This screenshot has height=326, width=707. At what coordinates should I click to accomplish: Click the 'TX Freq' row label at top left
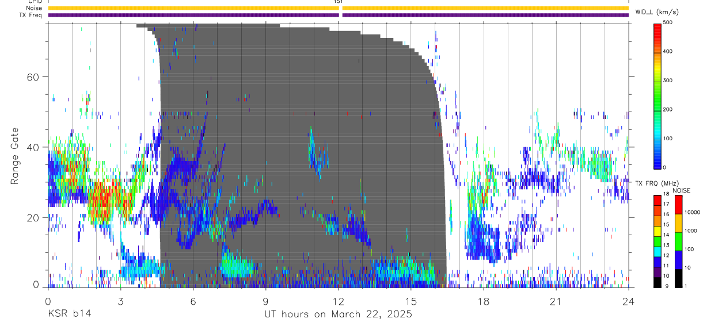(31, 15)
